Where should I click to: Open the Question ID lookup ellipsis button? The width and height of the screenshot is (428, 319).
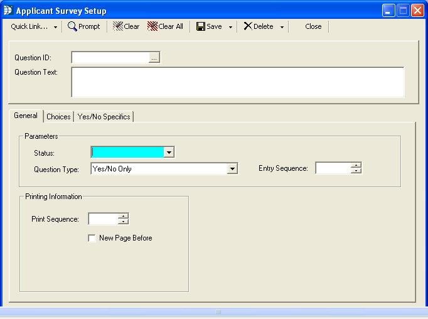(x=154, y=58)
